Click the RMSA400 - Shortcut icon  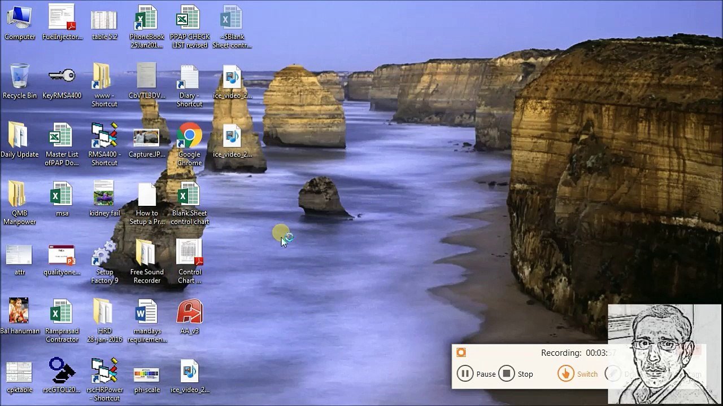coord(104,144)
